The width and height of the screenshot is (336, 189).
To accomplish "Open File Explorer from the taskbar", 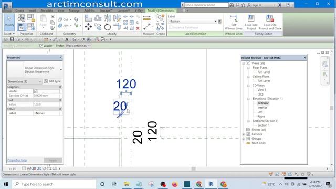I will [127, 184].
